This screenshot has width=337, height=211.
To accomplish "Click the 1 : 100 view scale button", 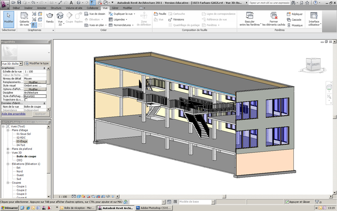I will [x=63, y=197].
